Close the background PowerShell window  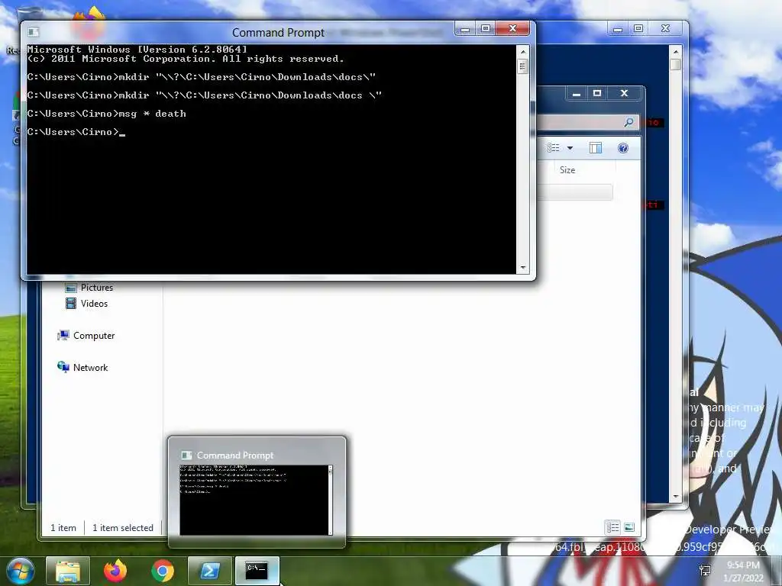click(665, 28)
